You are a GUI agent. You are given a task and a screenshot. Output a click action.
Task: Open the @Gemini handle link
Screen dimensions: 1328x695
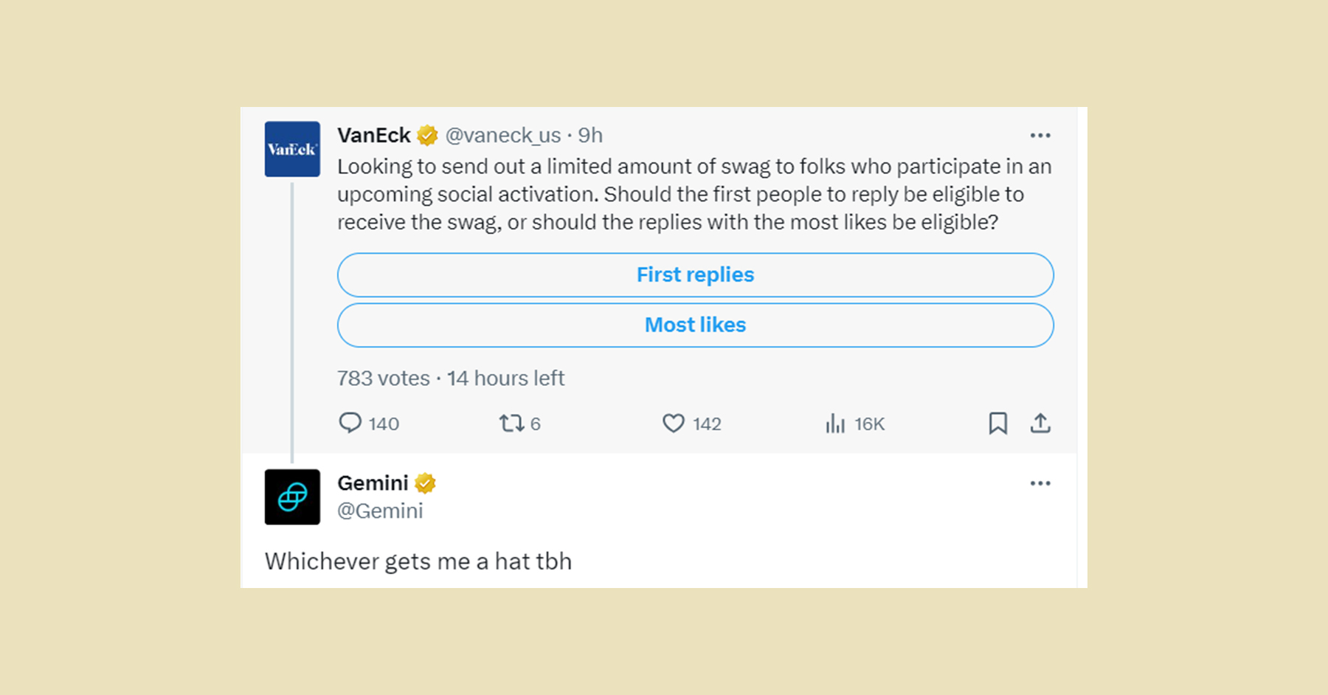tap(380, 511)
